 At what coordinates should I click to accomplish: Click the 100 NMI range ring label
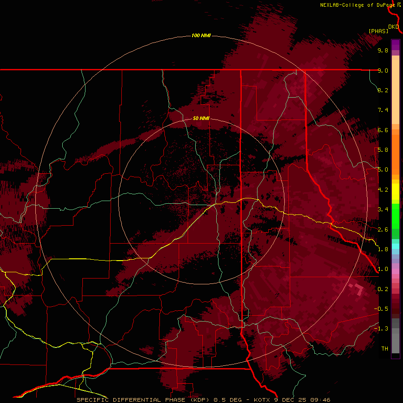(x=201, y=35)
